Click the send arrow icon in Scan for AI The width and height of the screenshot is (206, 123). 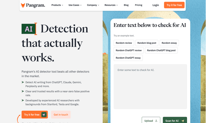tap(183, 121)
